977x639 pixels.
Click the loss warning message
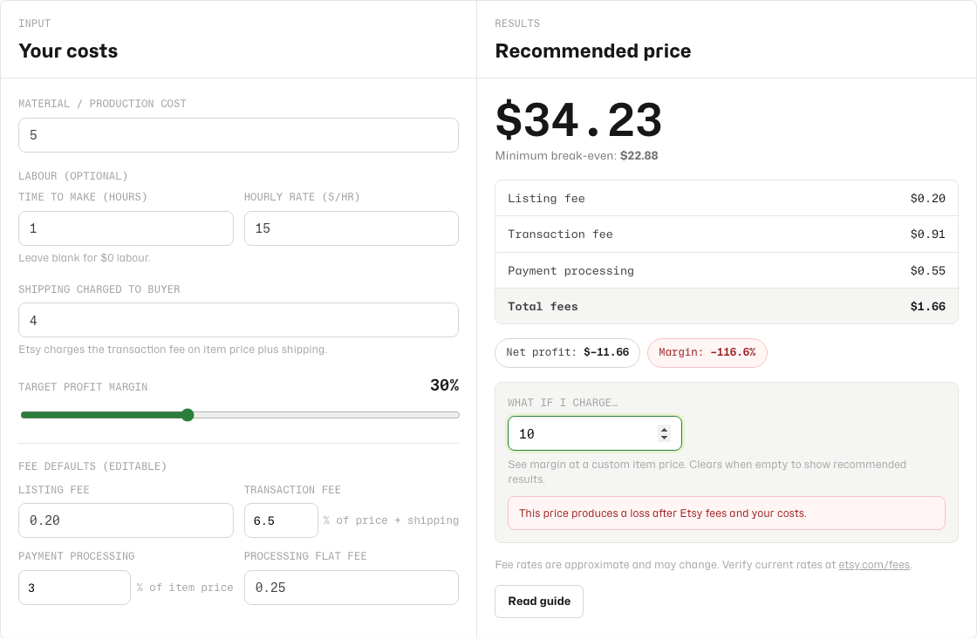click(727, 513)
